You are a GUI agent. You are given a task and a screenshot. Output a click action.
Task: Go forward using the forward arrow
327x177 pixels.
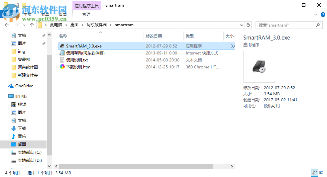[x=17, y=25]
